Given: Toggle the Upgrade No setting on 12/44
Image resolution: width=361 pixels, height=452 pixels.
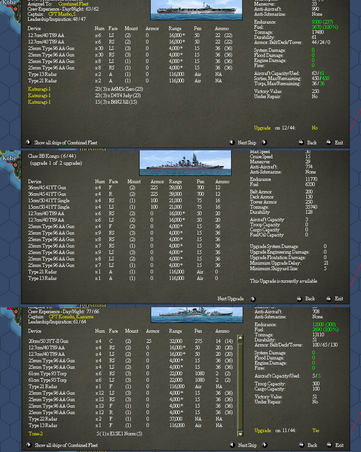Looking at the screenshot, I should click(x=315, y=128).
